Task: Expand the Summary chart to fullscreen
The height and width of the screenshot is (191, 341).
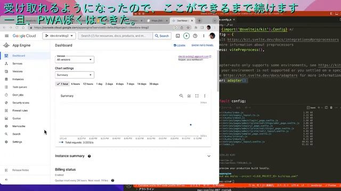Action: coord(197,95)
